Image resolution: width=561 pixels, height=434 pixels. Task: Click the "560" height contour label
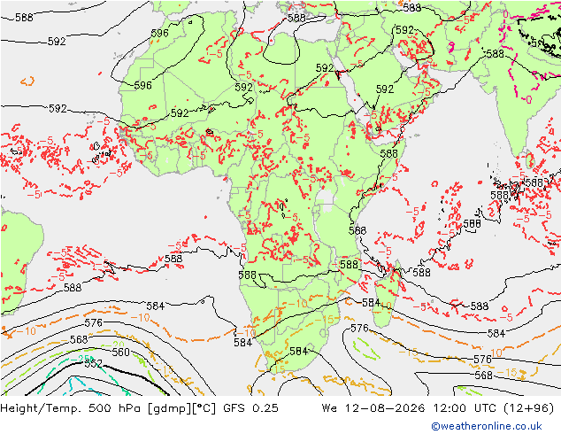click(x=120, y=353)
